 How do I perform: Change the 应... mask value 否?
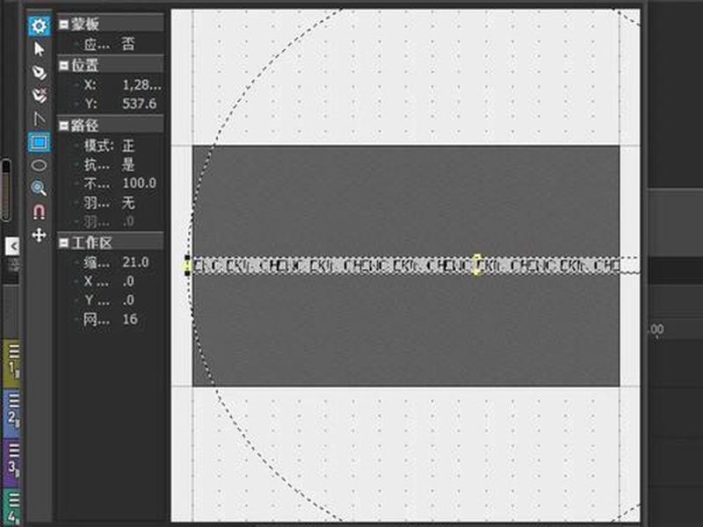(x=128, y=44)
